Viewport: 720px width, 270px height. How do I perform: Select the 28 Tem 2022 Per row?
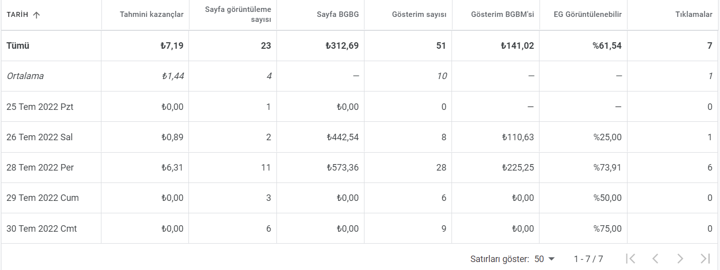point(360,168)
